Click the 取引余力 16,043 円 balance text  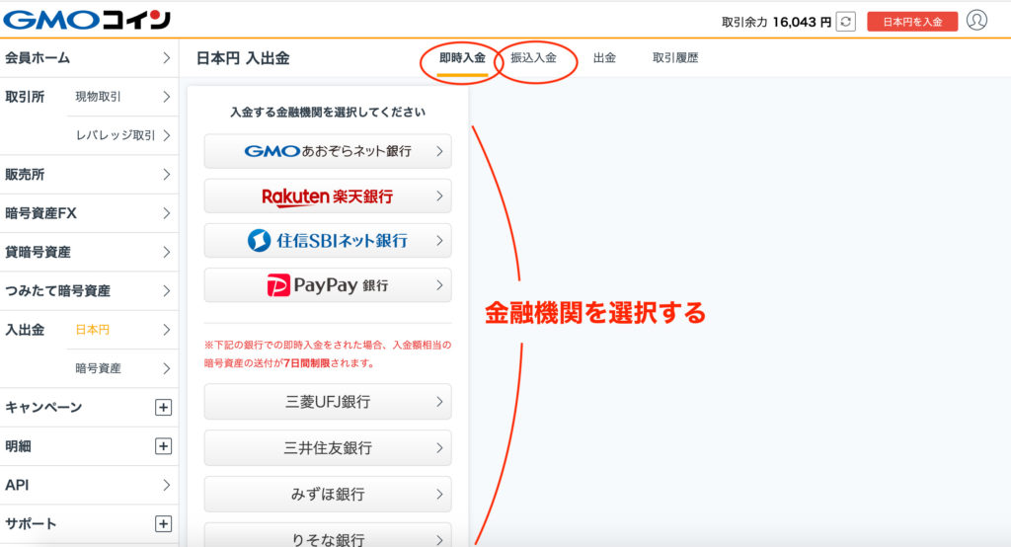(776, 22)
